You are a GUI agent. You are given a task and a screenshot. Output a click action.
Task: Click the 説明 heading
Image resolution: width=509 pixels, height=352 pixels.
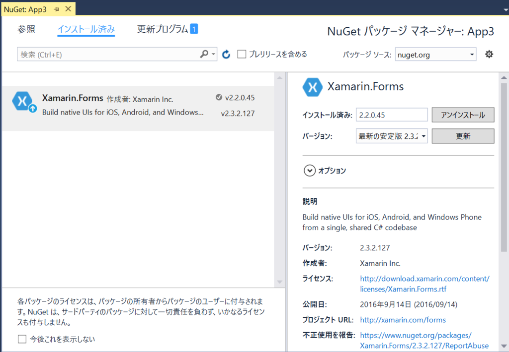(310, 201)
